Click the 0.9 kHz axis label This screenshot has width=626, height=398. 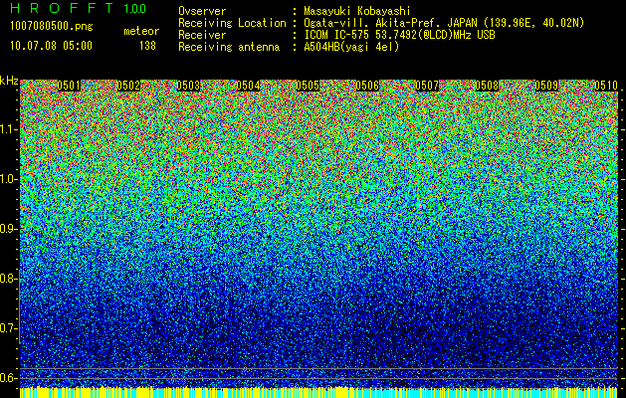pyautogui.click(x=9, y=229)
